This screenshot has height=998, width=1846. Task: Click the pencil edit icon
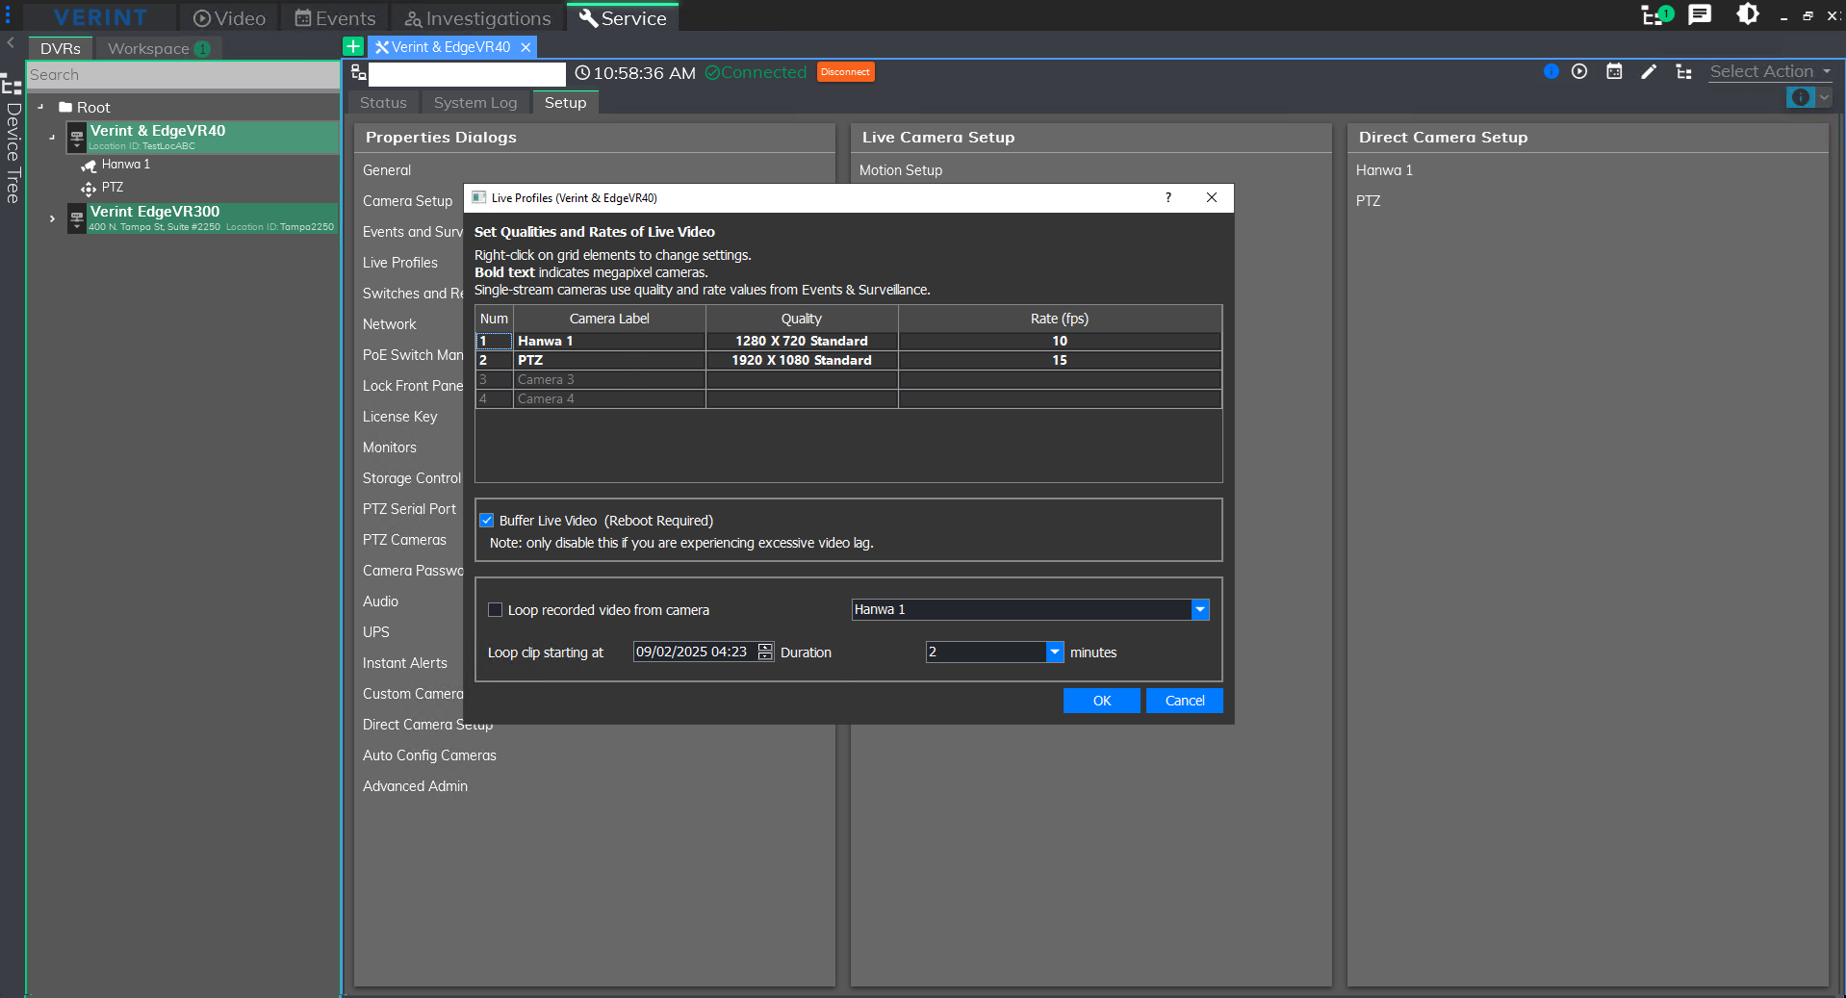tap(1649, 71)
